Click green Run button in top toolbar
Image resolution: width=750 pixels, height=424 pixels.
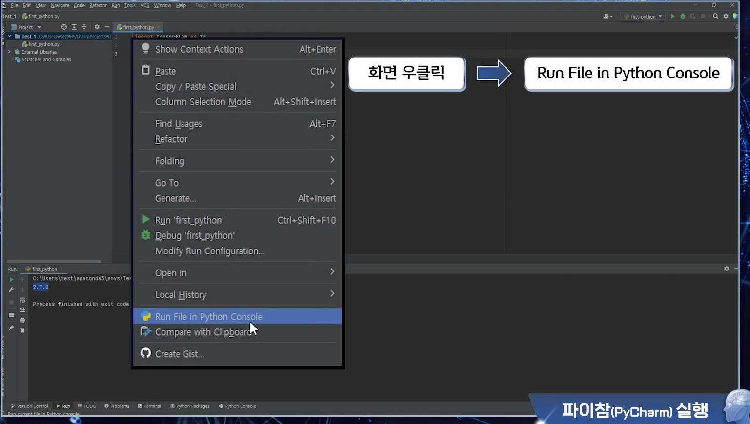tap(673, 16)
